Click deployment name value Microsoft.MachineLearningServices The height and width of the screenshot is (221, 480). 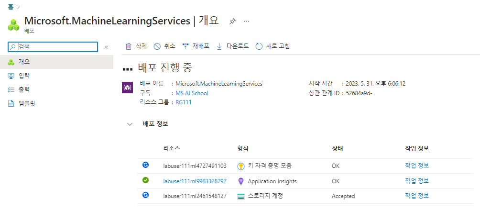click(x=219, y=84)
